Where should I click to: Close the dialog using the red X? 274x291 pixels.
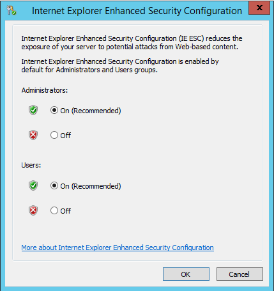tap(259, 8)
